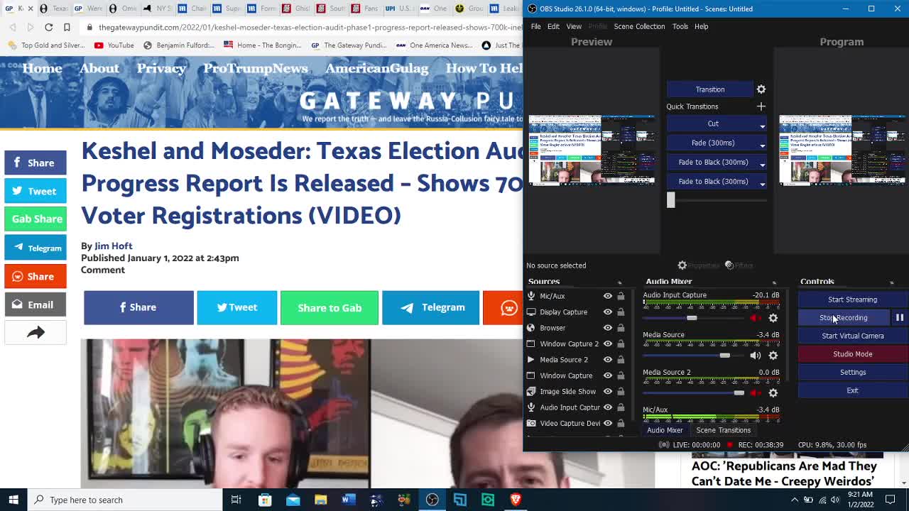Click the OBS Preview thumbnail
The height and width of the screenshot is (511, 909).
pyautogui.click(x=592, y=150)
